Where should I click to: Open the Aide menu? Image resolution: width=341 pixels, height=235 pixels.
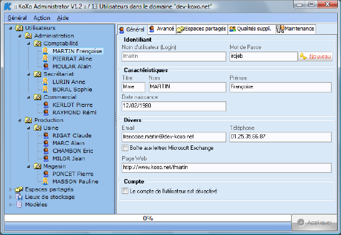63,18
